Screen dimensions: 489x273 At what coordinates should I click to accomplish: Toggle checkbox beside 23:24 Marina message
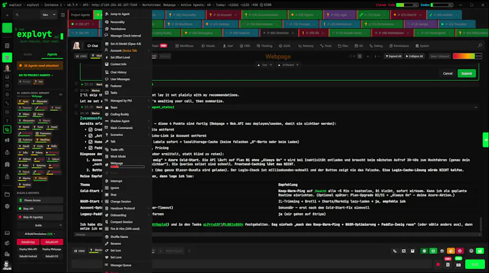click(x=76, y=90)
